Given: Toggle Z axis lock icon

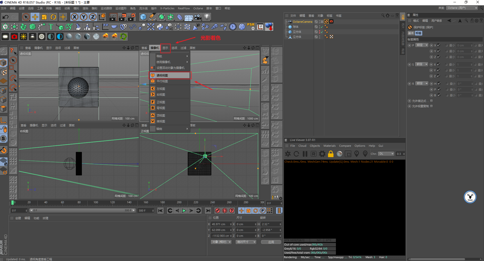Looking at the screenshot, I should (93, 17).
